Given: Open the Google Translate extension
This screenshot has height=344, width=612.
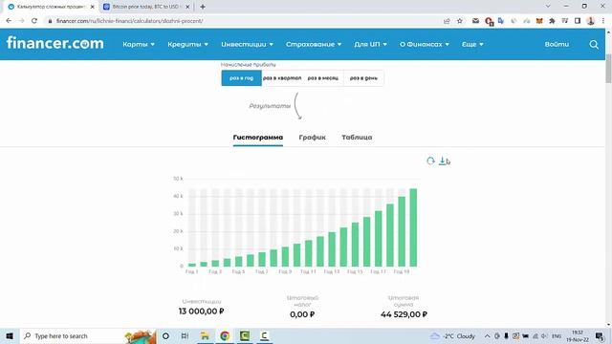Looking at the screenshot, I should [x=501, y=21].
